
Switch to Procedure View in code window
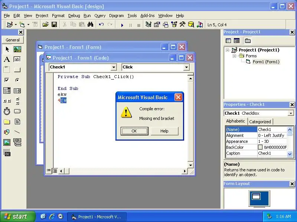(x=49, y=171)
